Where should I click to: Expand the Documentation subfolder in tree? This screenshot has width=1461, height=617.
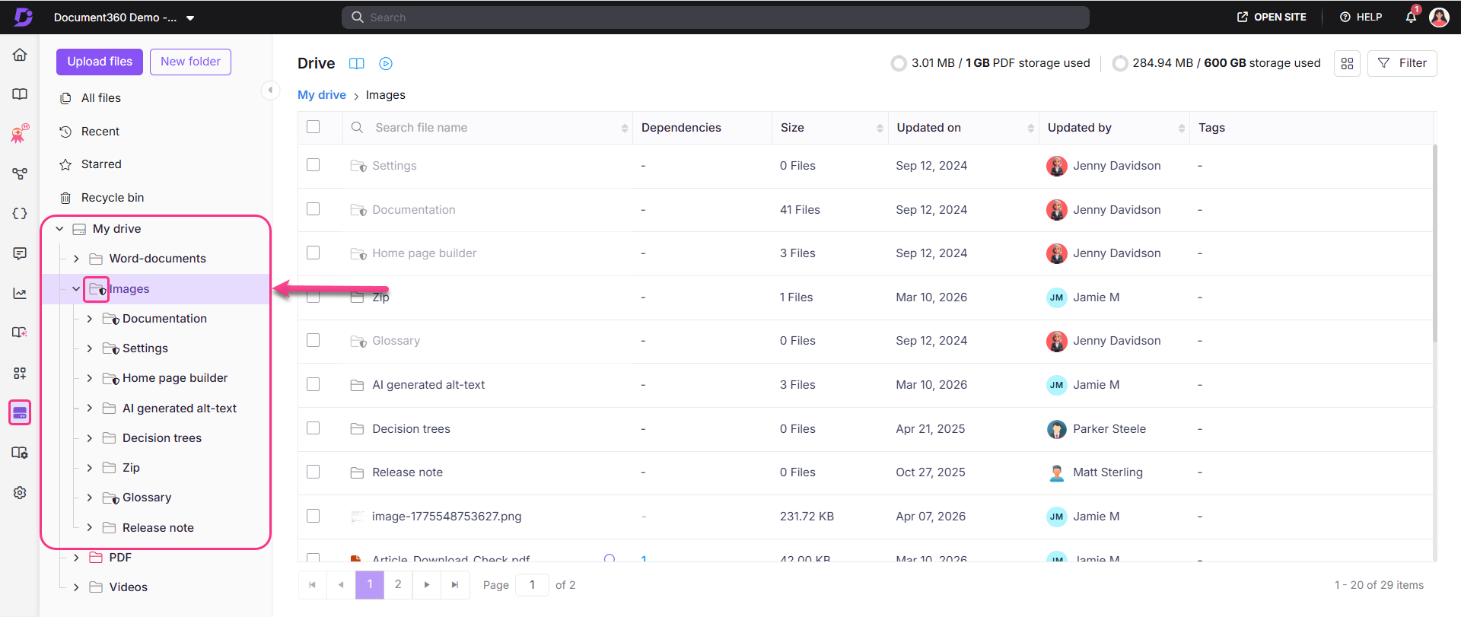point(90,319)
